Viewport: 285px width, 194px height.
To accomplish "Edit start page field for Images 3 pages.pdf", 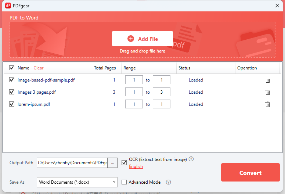I will 134,92.
